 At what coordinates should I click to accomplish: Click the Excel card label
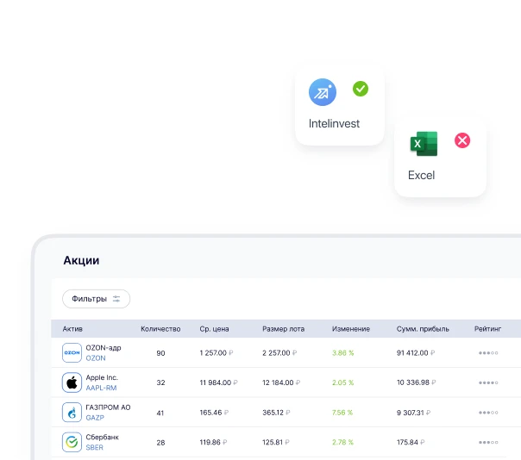(x=421, y=175)
